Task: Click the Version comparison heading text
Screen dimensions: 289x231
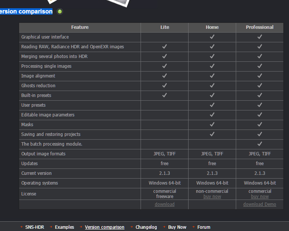Action: tap(26, 11)
